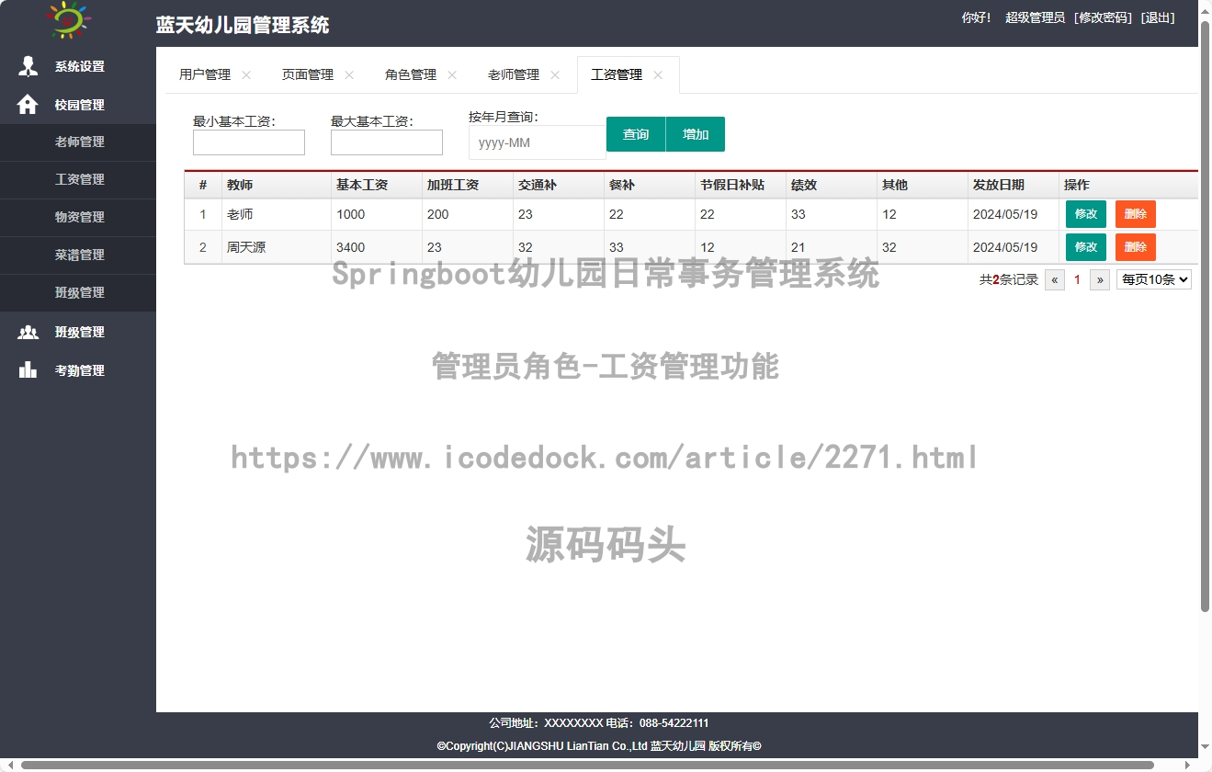Click the 查询 search button
This screenshot has width=1212, height=772.
[x=636, y=134]
